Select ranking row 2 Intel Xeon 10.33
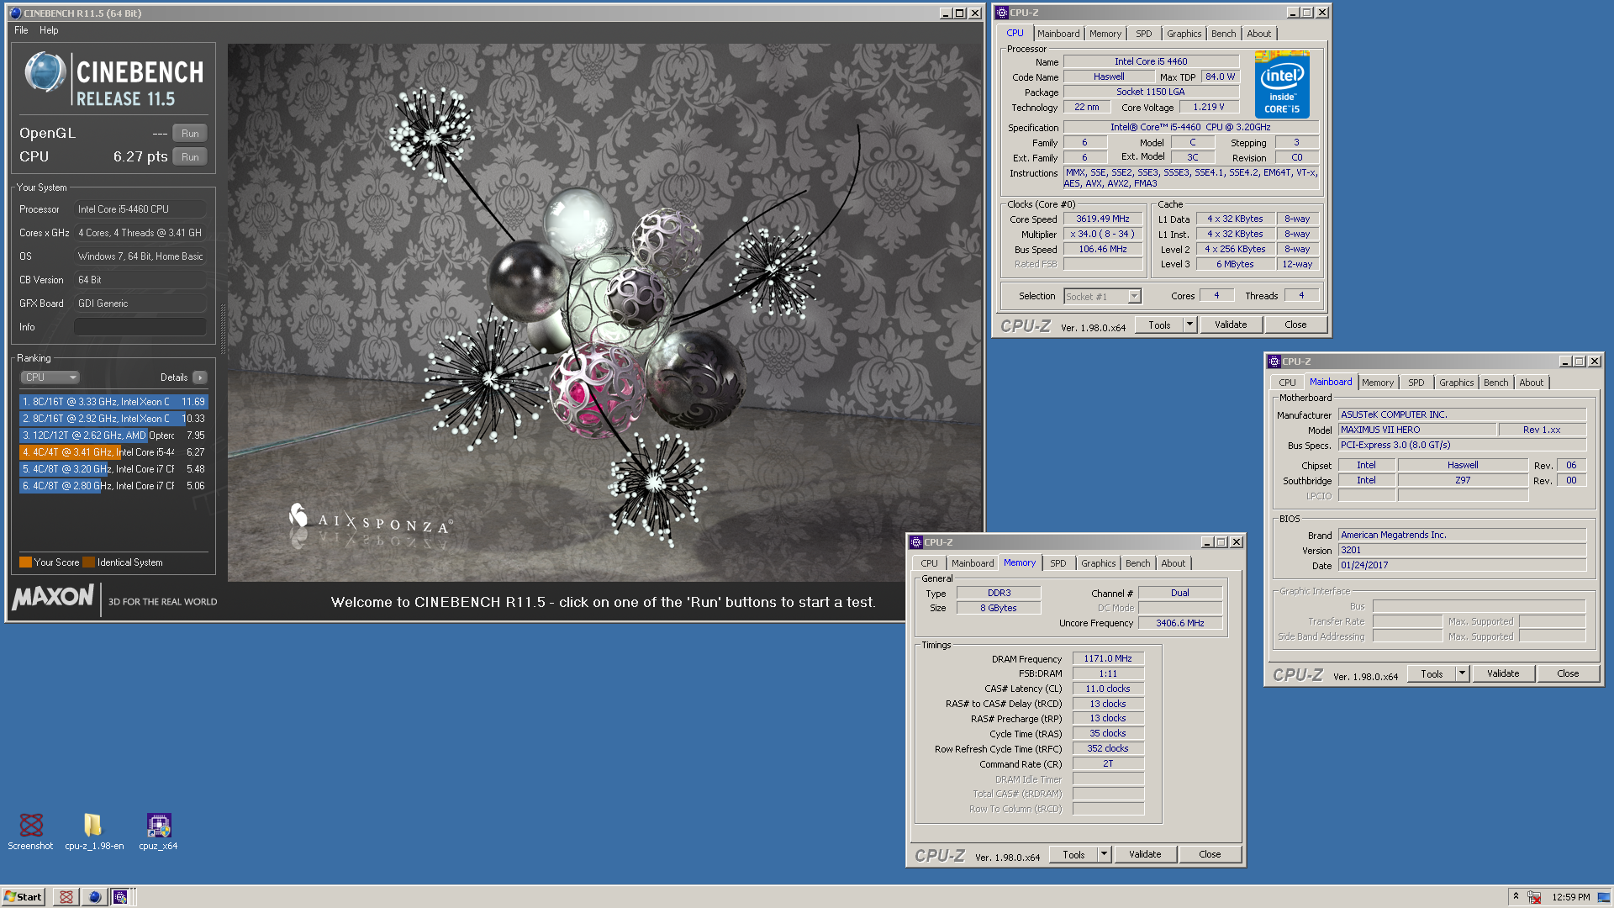The height and width of the screenshot is (908, 1614). coord(113,419)
